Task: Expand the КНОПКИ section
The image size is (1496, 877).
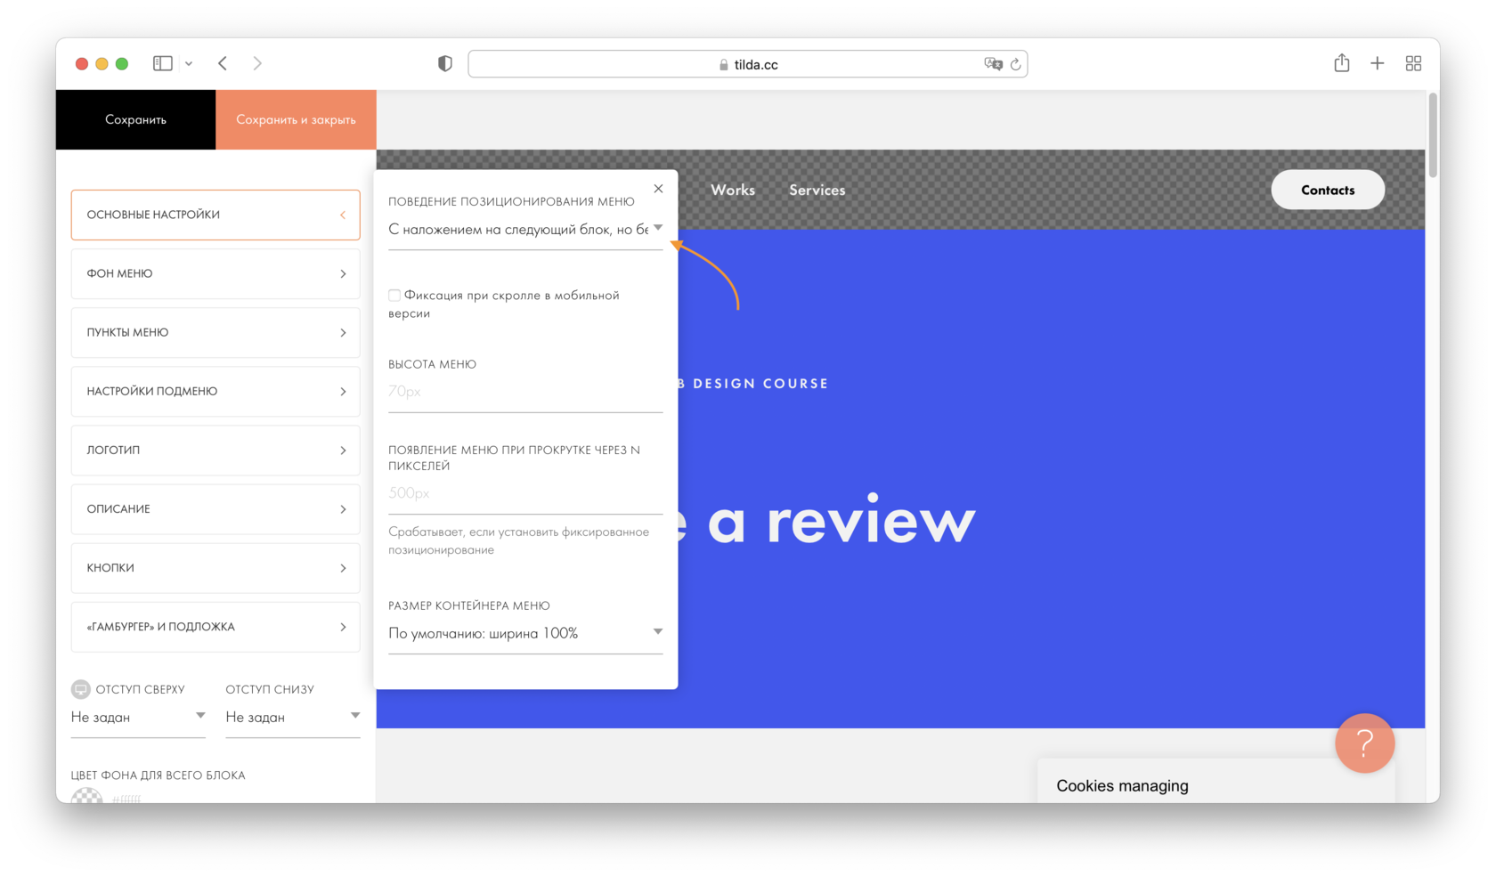Action: (215, 567)
